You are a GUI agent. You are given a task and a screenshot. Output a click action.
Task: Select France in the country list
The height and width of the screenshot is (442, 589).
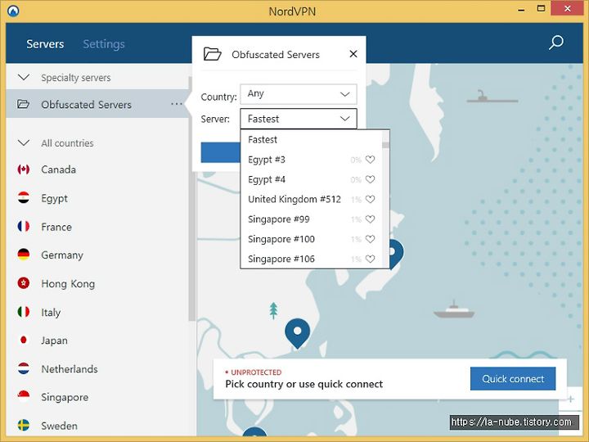[x=97, y=226]
